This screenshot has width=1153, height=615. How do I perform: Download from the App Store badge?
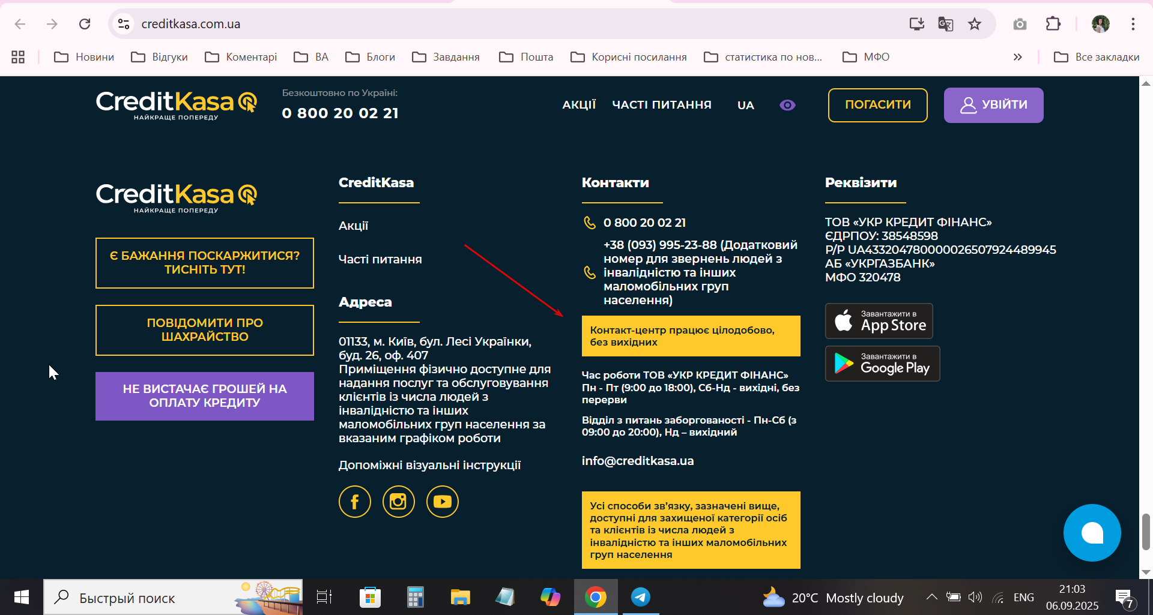click(x=879, y=321)
